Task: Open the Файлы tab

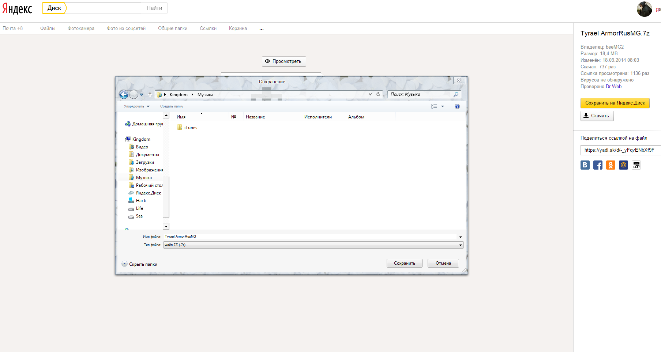Action: point(48,29)
